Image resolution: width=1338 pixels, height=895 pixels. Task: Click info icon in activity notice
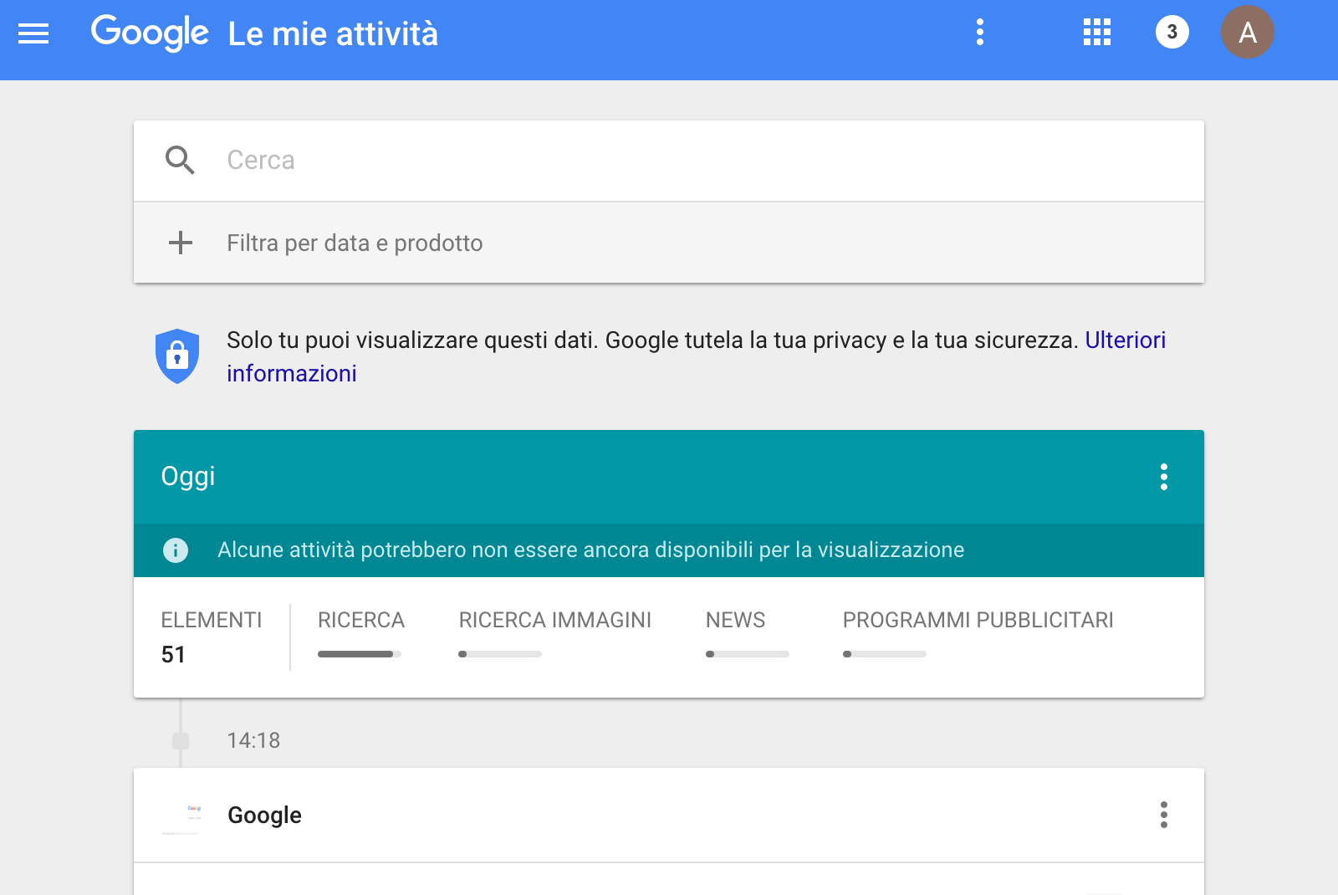point(176,550)
